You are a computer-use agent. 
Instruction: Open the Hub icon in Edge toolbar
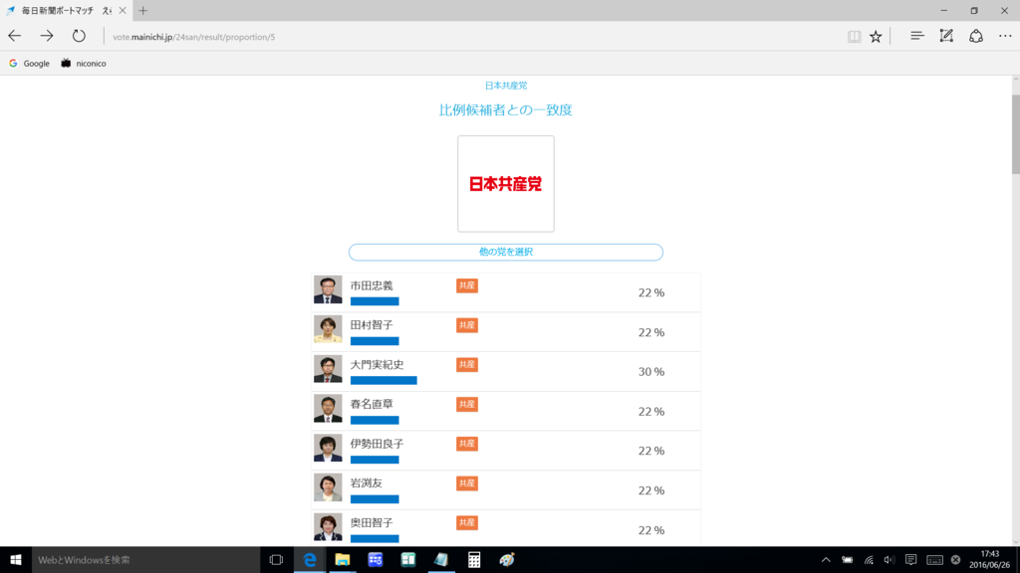click(x=916, y=37)
